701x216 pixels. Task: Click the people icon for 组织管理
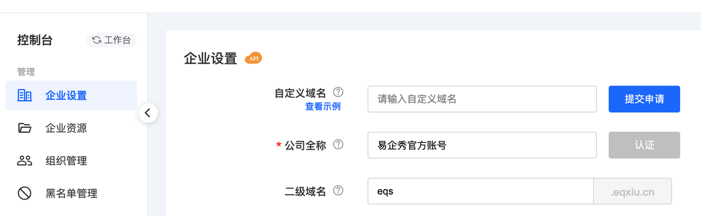pos(25,161)
